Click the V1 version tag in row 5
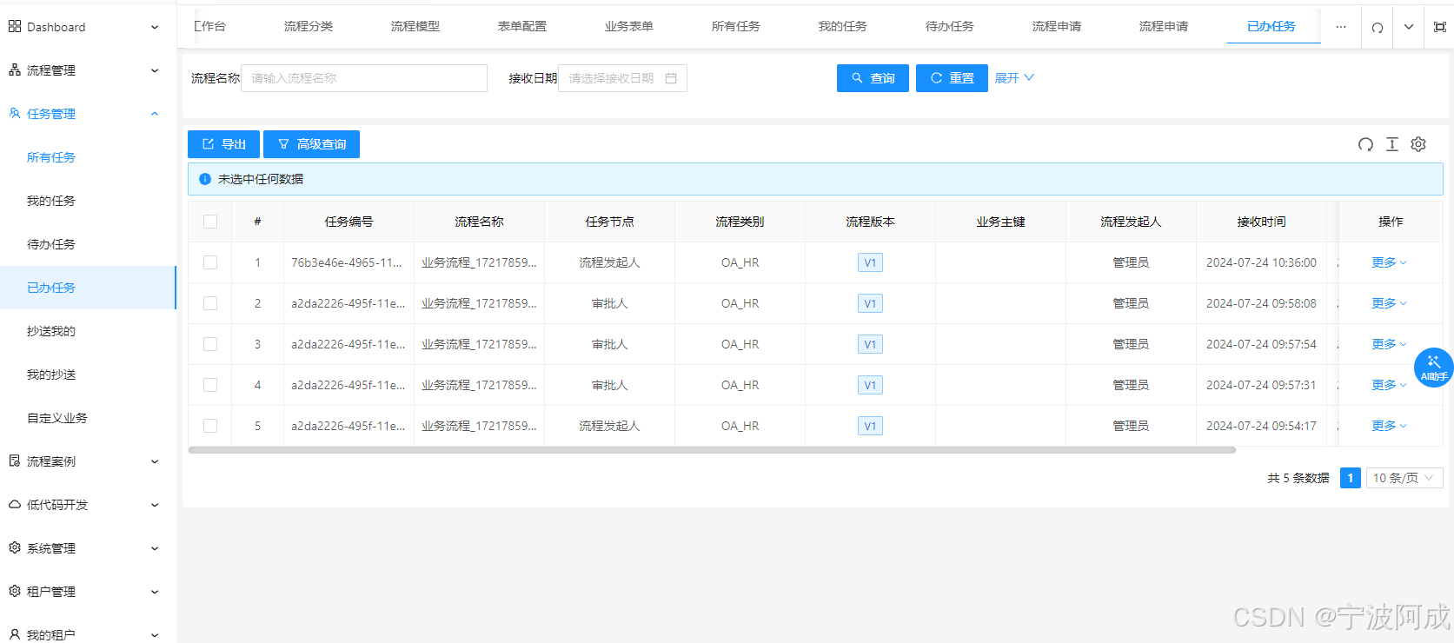Viewport: 1454px width, 643px height. point(870,426)
